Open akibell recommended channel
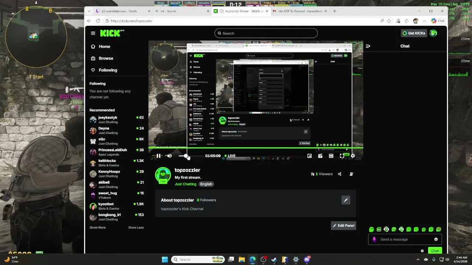The width and height of the screenshot is (472, 265). click(117, 184)
